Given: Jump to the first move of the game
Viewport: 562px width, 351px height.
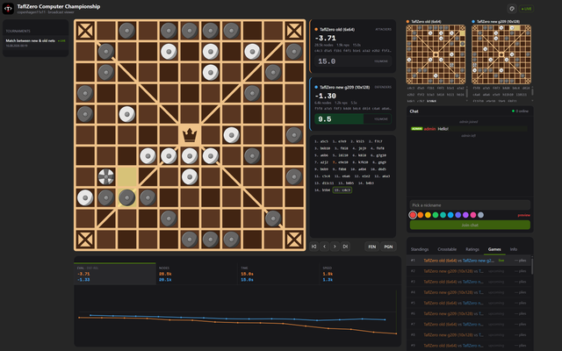Looking at the screenshot, I should (x=314, y=247).
